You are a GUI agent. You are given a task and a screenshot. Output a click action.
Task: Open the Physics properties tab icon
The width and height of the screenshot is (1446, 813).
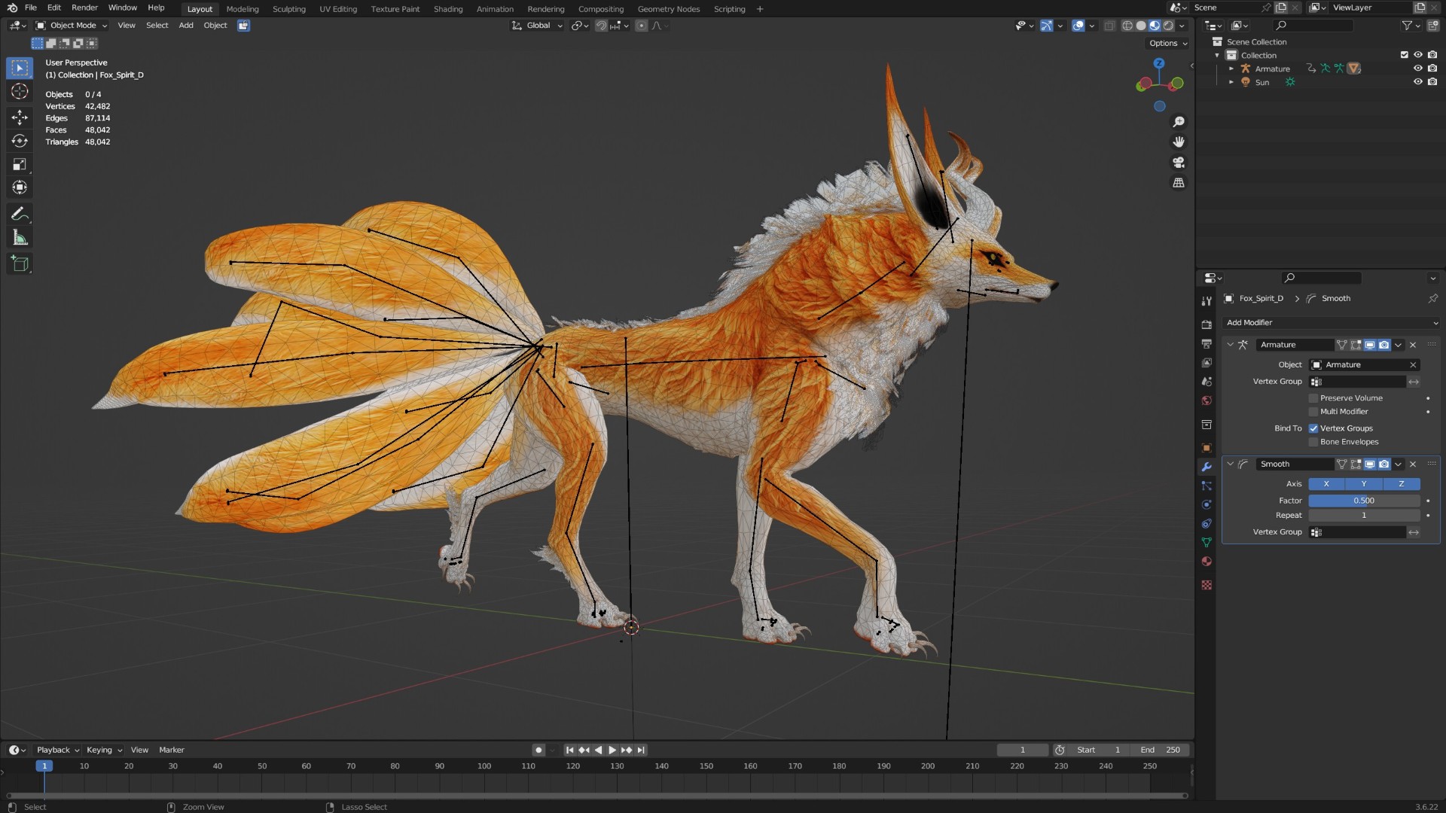coord(1207,505)
